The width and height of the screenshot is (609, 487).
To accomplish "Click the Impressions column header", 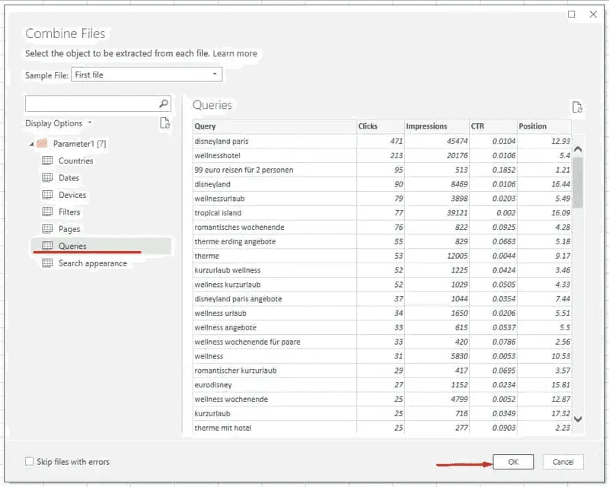I will coord(426,126).
